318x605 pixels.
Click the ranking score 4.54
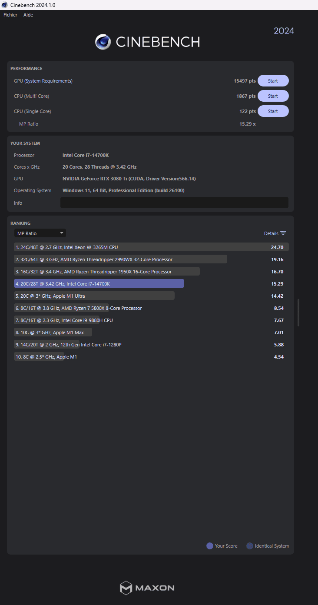(279, 357)
